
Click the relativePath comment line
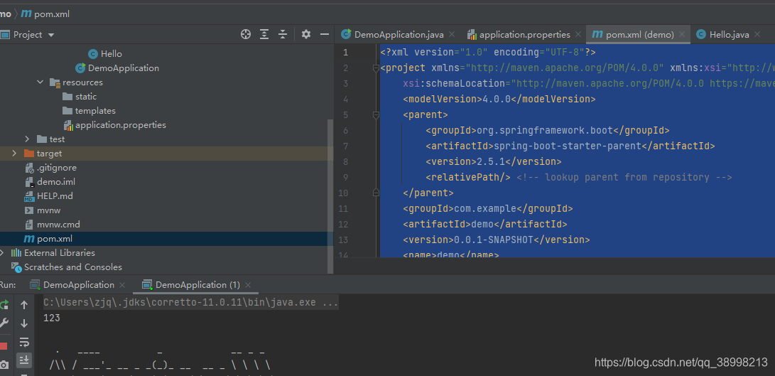(578, 178)
